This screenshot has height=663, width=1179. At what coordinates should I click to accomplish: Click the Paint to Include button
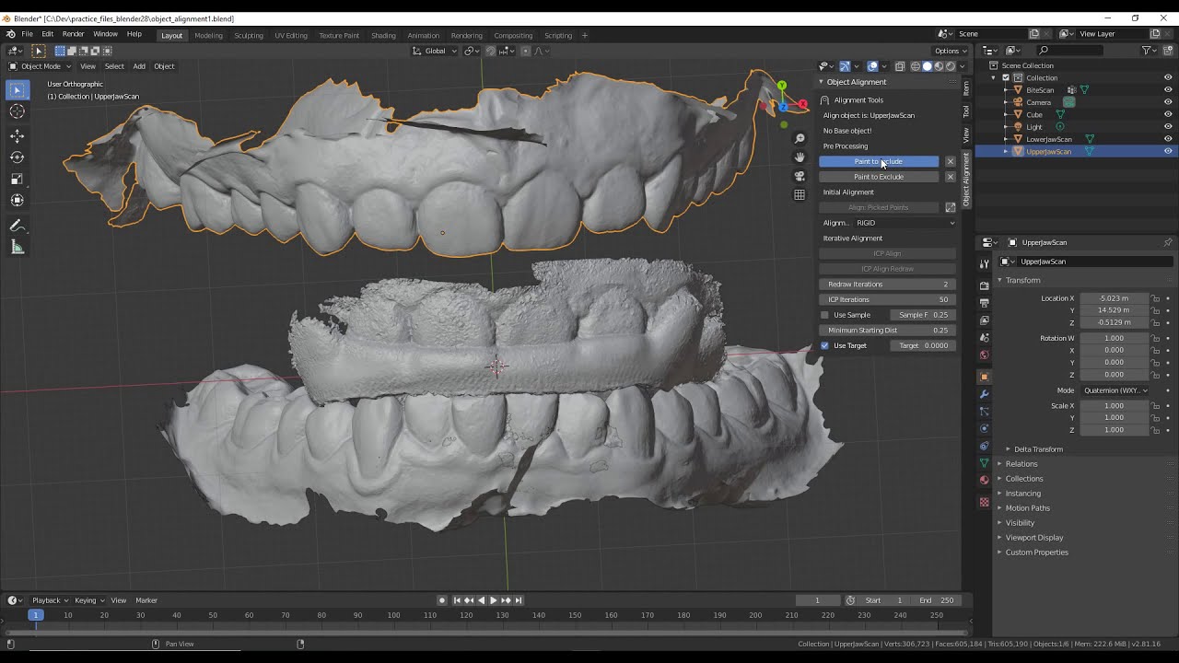click(879, 161)
